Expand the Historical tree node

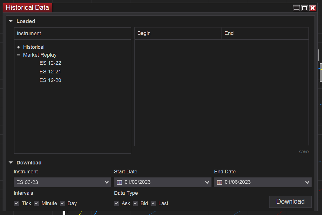[18, 47]
